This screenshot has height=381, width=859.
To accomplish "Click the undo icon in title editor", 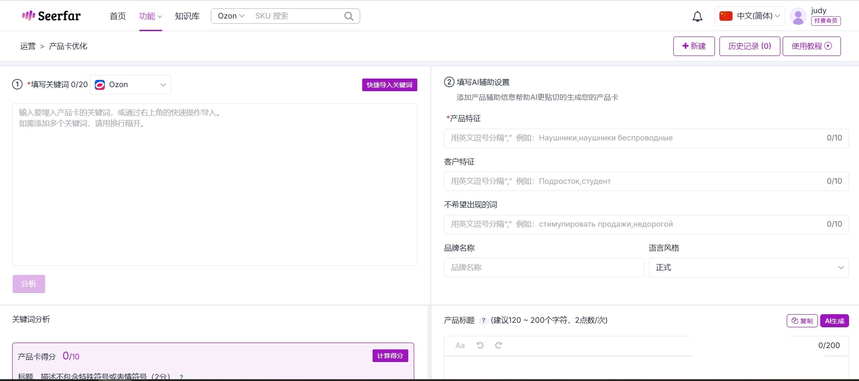I will point(480,345).
